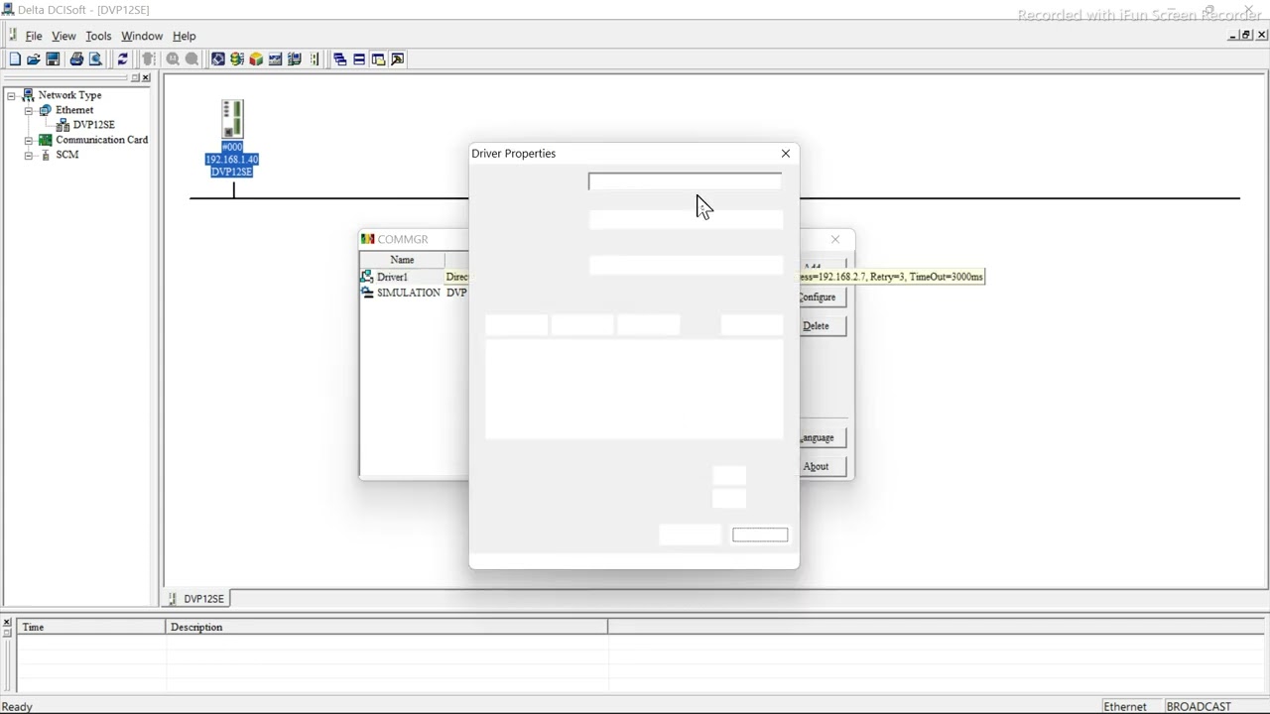The image size is (1270, 714).
Task: Click the top field in Driver Properties
Action: (x=685, y=181)
